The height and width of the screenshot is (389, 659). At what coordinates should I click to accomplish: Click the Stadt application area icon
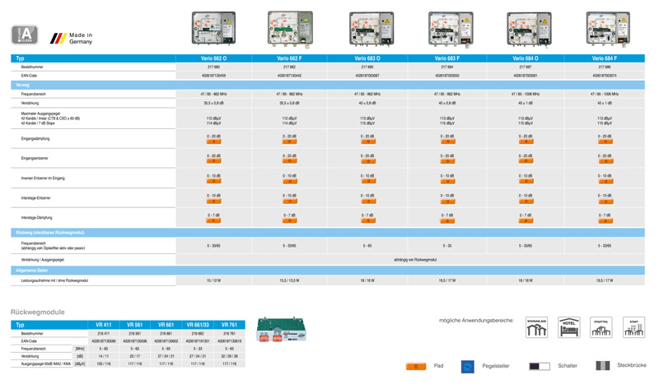point(633,327)
